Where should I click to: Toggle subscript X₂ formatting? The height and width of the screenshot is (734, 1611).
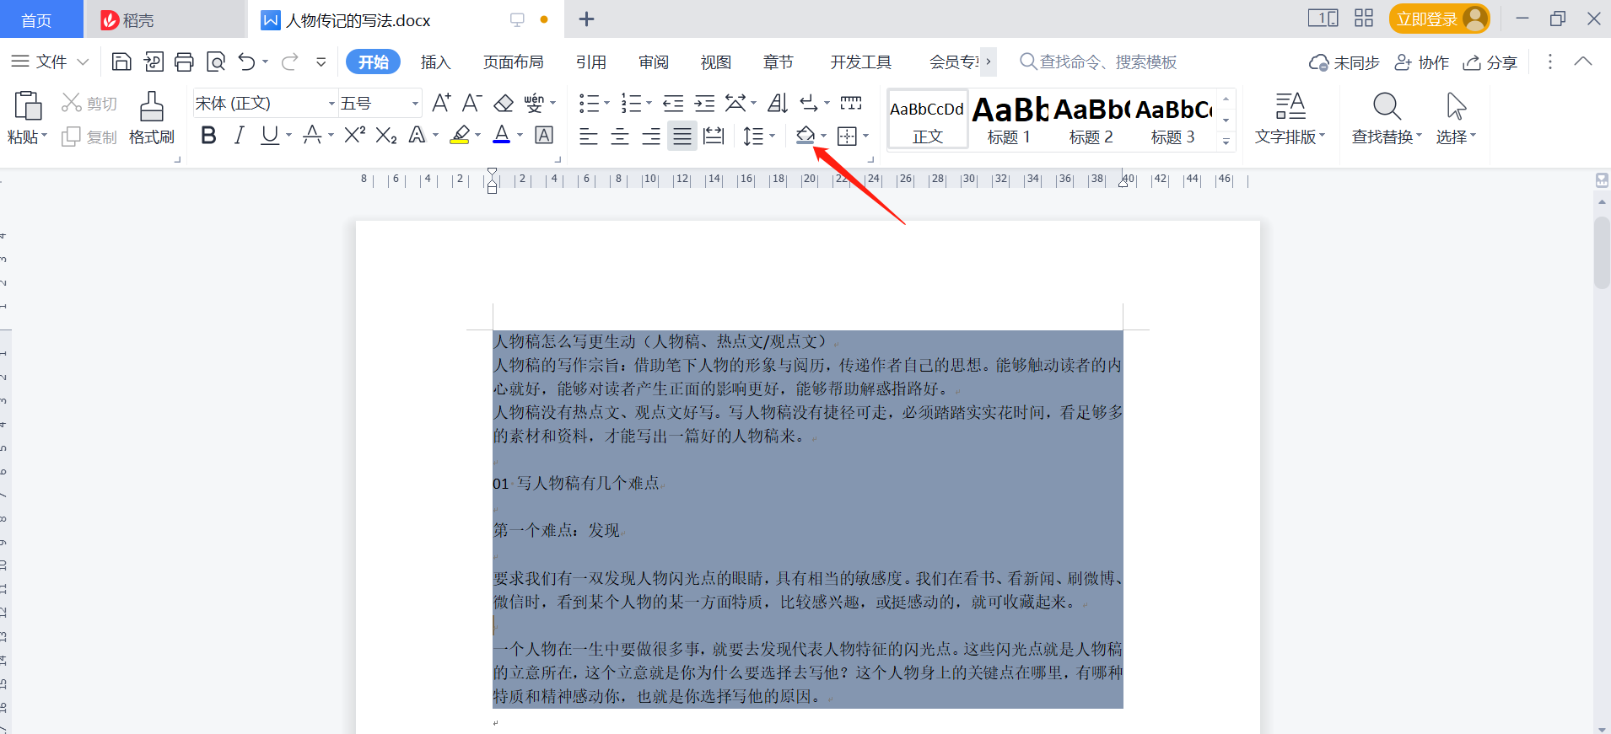(386, 135)
